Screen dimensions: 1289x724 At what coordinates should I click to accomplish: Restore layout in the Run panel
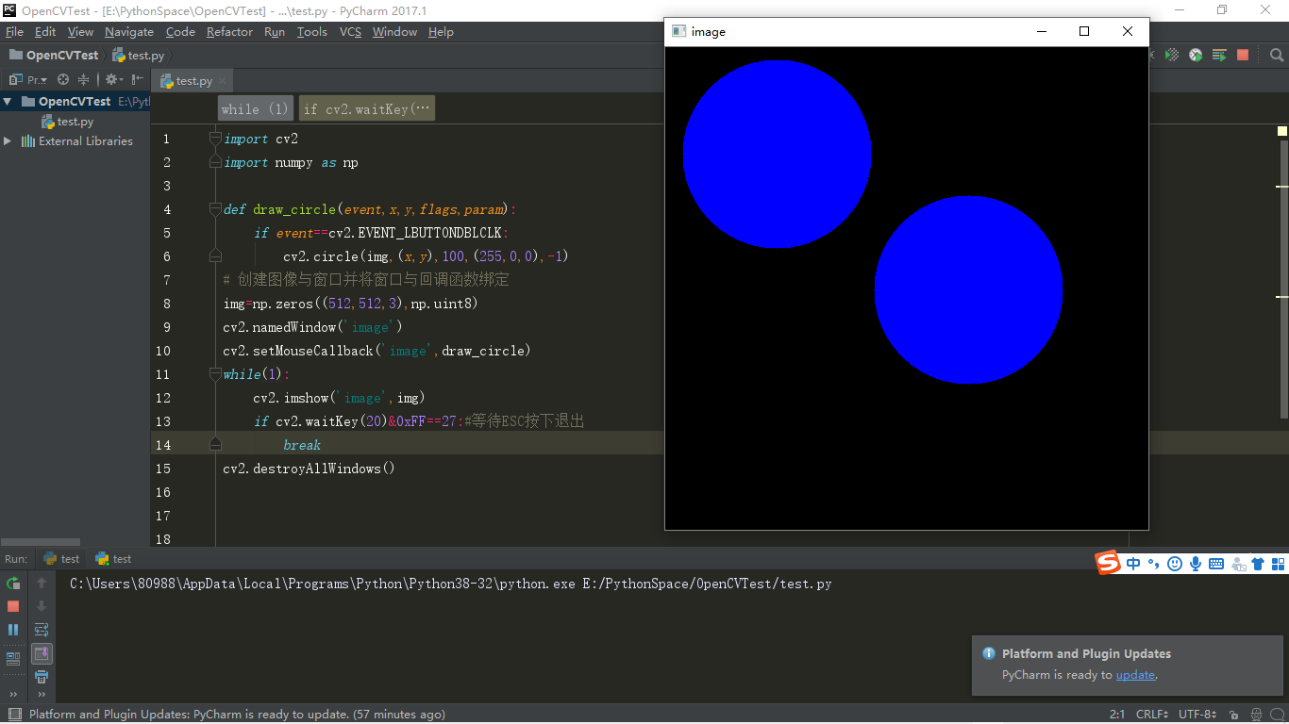(13, 658)
